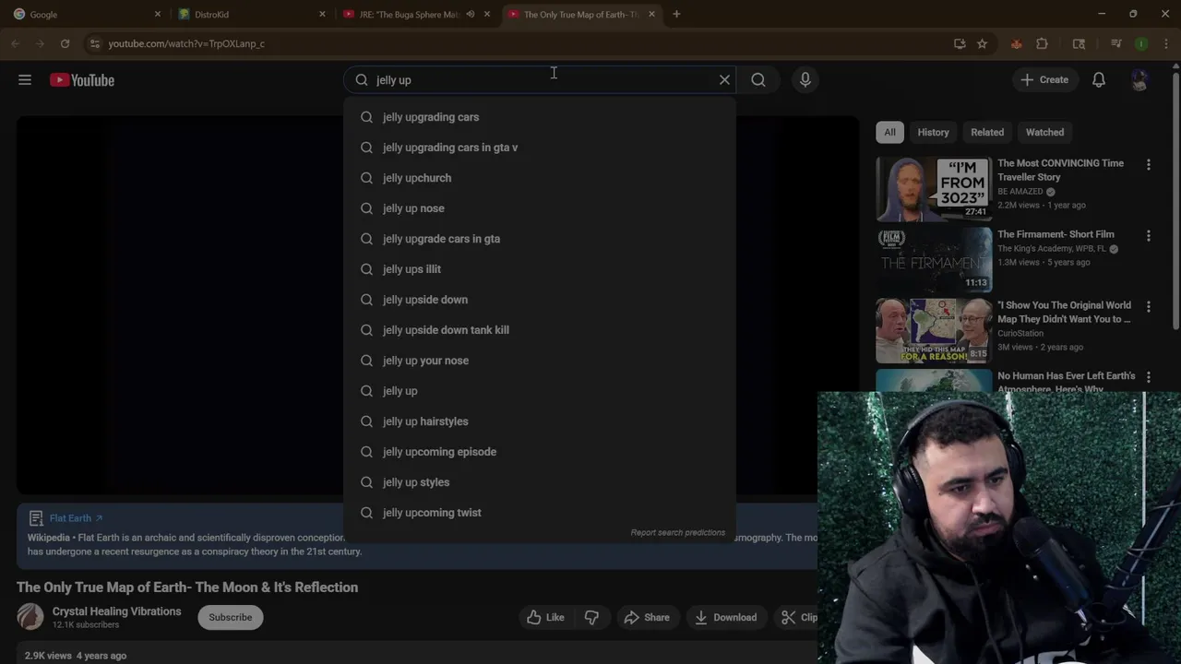
Task: Choose suggestion 'jelly upgrade cars in gta'
Action: click(x=540, y=239)
